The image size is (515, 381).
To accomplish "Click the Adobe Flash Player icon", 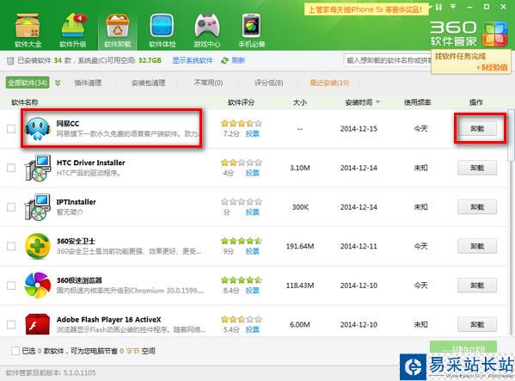I will (x=38, y=324).
